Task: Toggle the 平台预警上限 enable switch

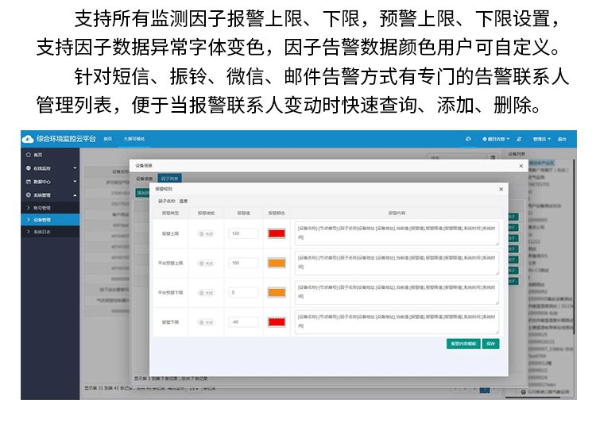Action: (x=207, y=263)
